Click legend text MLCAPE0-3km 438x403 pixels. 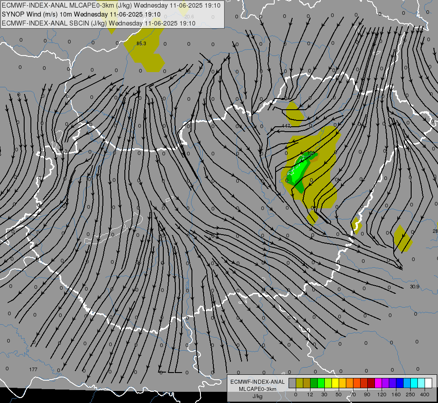(x=258, y=389)
